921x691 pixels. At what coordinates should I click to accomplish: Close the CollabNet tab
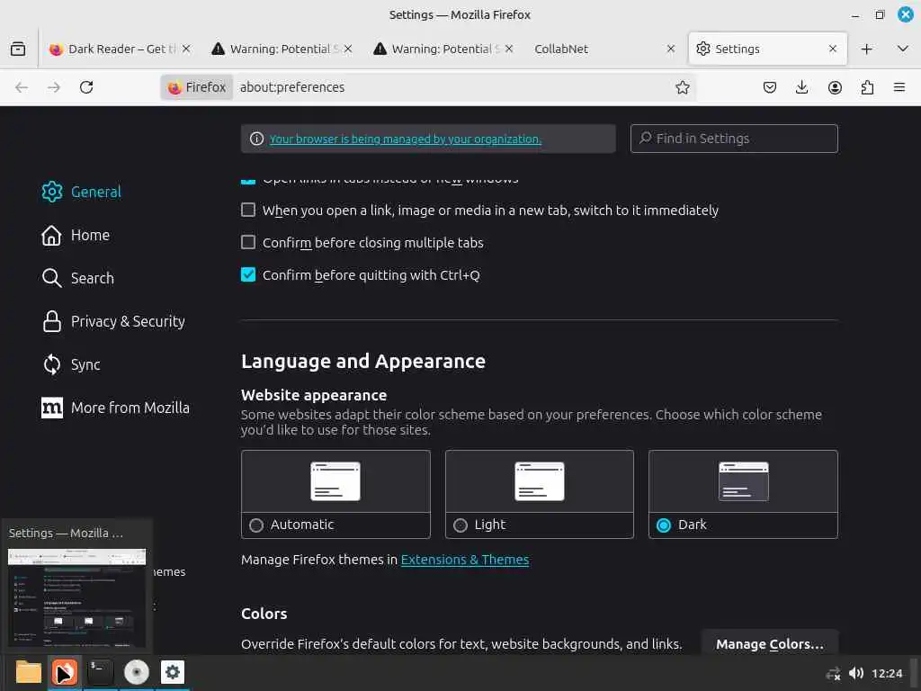click(x=671, y=49)
